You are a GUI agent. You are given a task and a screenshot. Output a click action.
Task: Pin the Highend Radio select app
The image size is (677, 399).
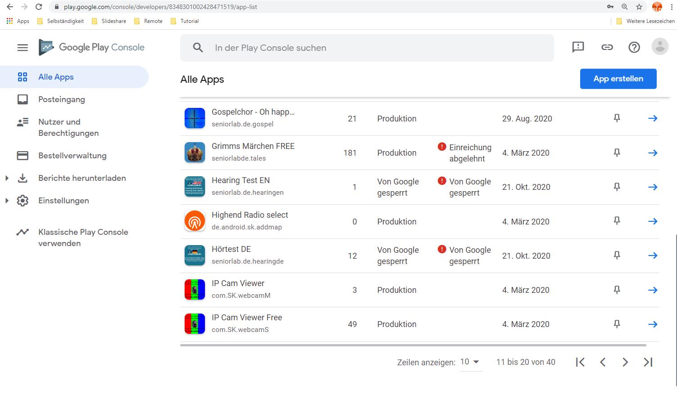[x=617, y=221]
